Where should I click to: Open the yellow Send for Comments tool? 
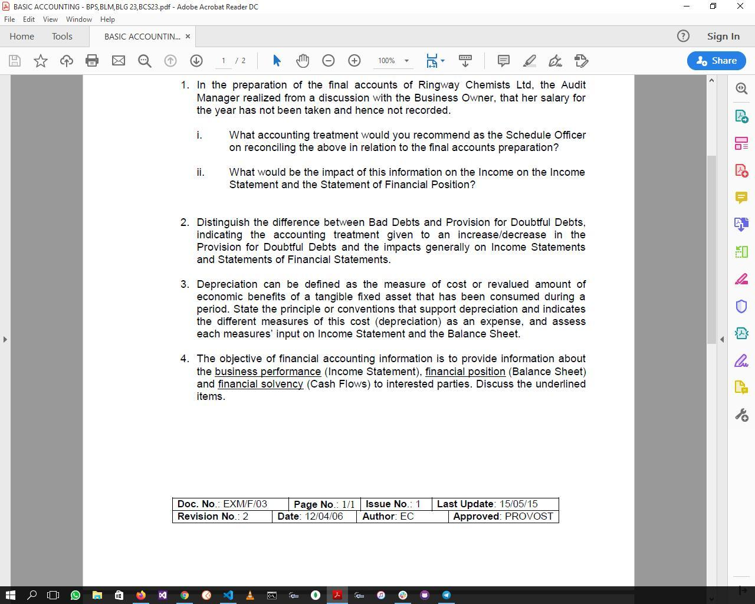point(741,388)
